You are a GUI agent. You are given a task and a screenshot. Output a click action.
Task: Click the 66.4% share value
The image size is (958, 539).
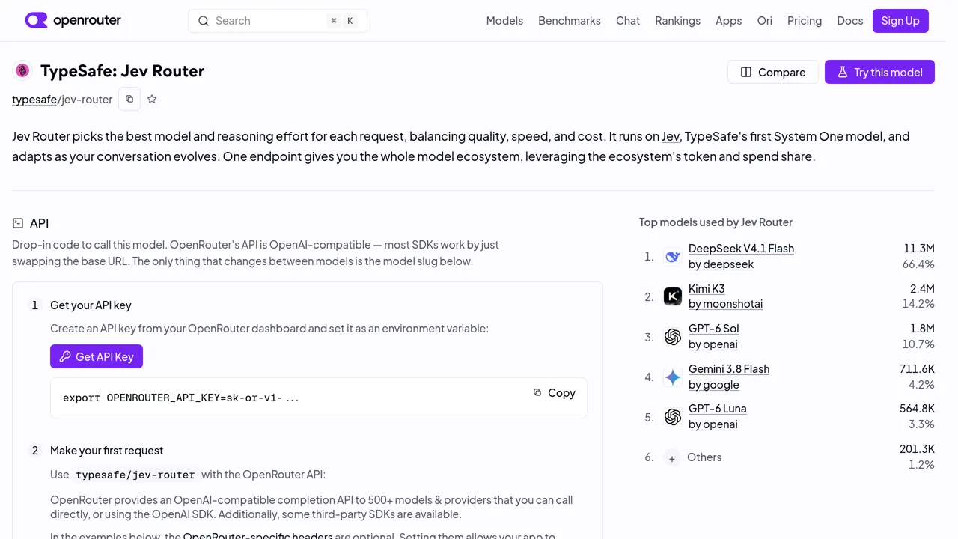(x=918, y=264)
